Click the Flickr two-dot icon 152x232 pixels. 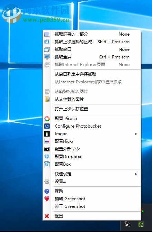point(47,141)
